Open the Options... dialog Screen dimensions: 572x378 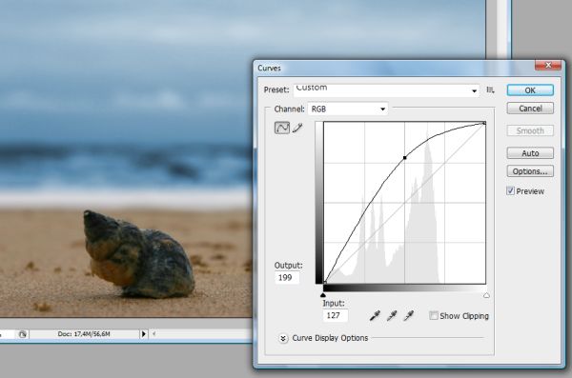pos(530,171)
